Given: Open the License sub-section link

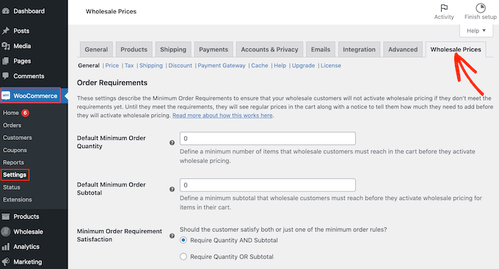Looking at the screenshot, I should click(331, 65).
